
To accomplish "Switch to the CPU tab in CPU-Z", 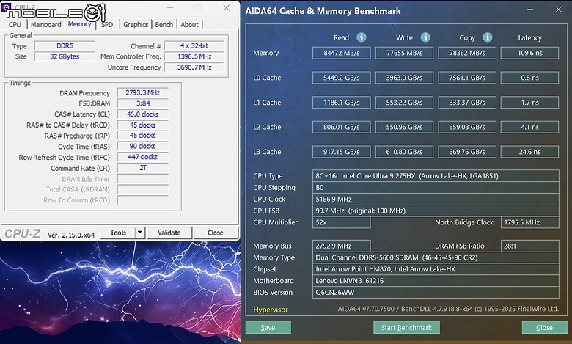I will tap(15, 24).
